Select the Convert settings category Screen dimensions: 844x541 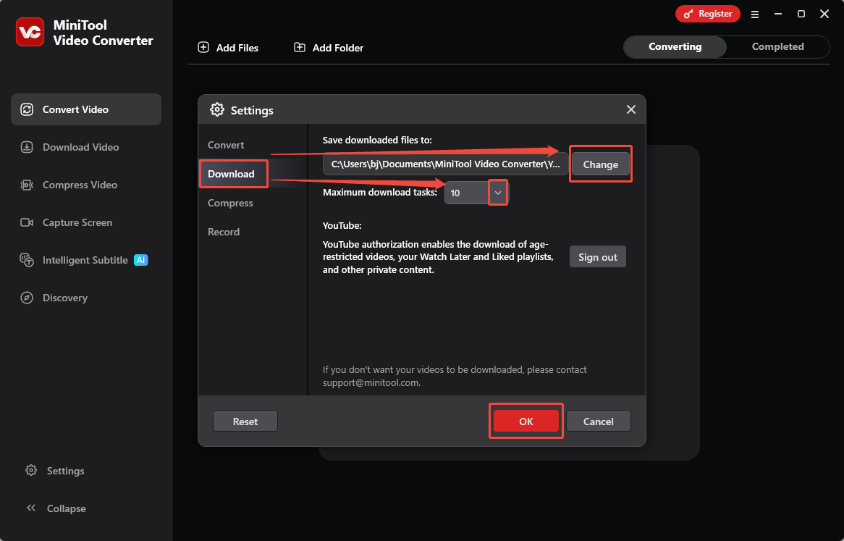[x=226, y=144]
